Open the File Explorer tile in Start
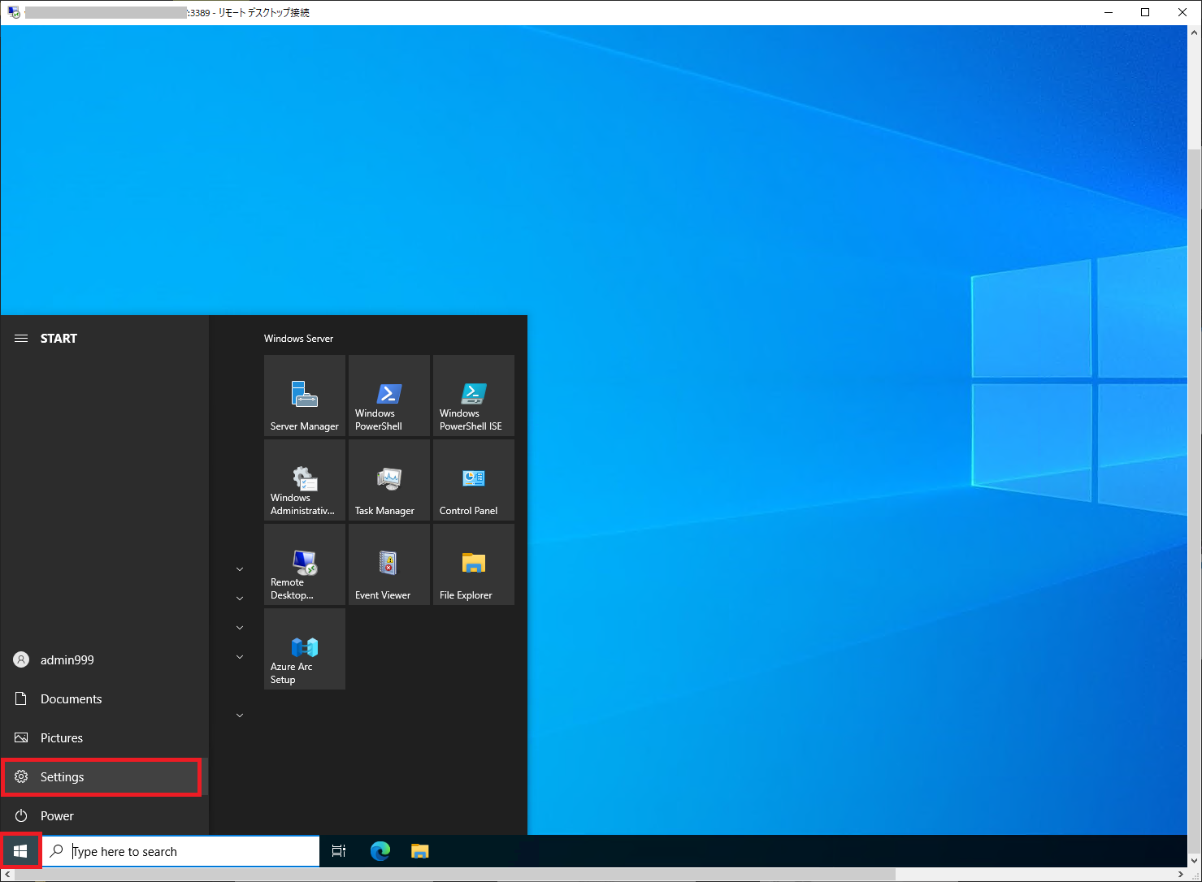1202x882 pixels. (x=474, y=564)
